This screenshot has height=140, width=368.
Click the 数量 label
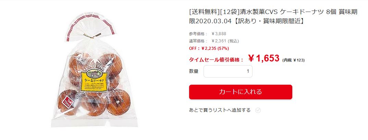194,71
